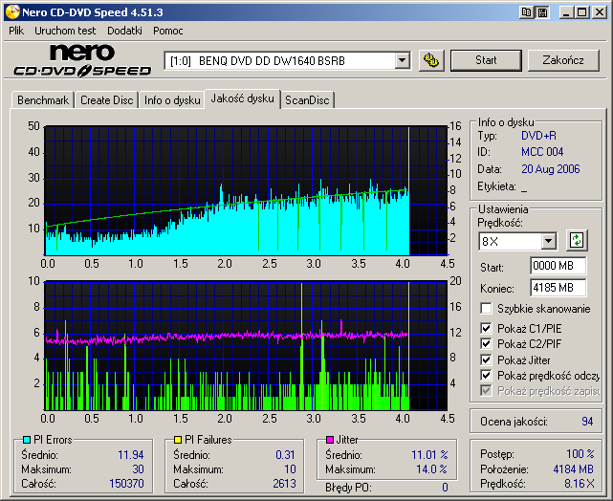Click the Zakończ button
The width and height of the screenshot is (613, 501).
[x=563, y=60]
